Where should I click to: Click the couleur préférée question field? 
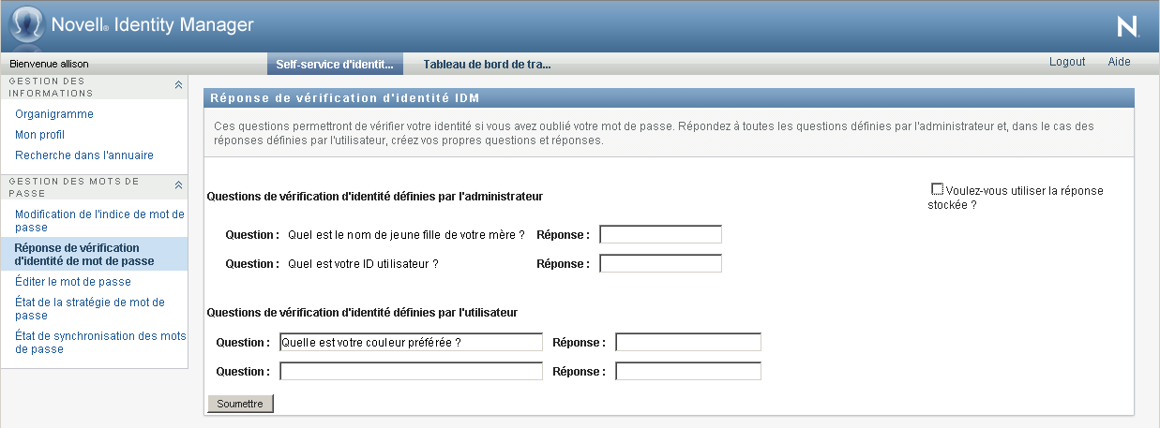(x=411, y=342)
